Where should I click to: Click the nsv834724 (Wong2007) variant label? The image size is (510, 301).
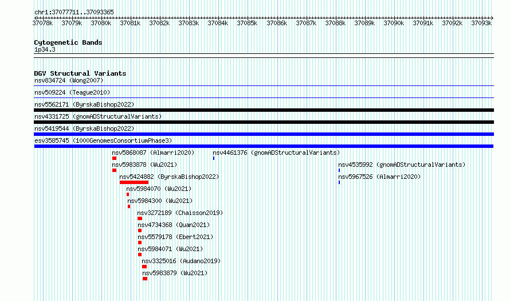tap(69, 80)
